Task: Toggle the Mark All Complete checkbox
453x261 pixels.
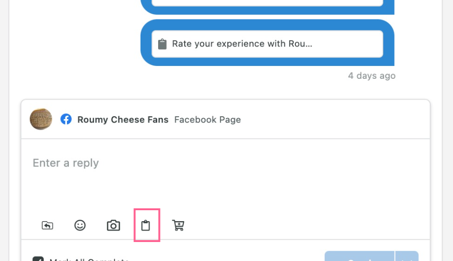Action: [x=38, y=259]
